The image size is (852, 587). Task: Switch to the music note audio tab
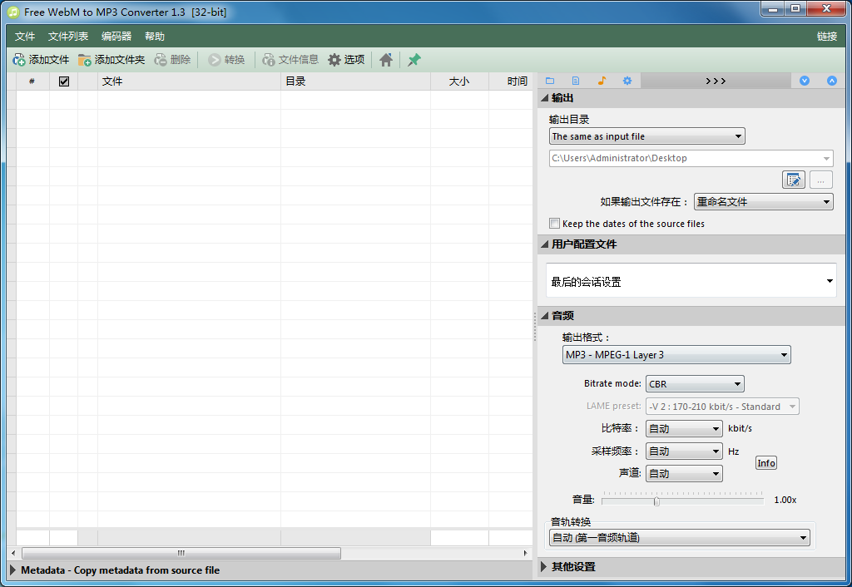[x=602, y=81]
